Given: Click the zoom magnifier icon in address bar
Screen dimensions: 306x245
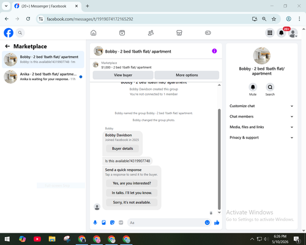Looking at the screenshot, I should click(x=264, y=19).
